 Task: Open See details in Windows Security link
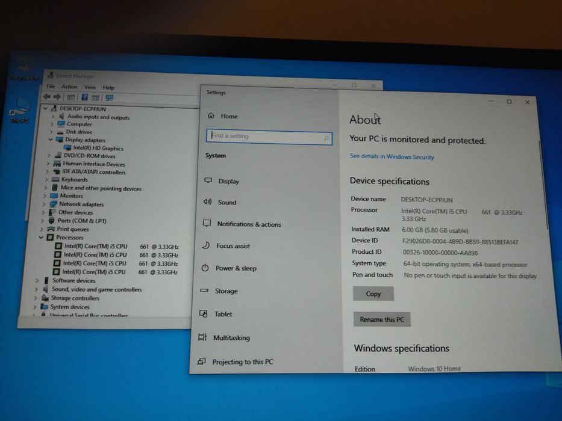tap(392, 156)
